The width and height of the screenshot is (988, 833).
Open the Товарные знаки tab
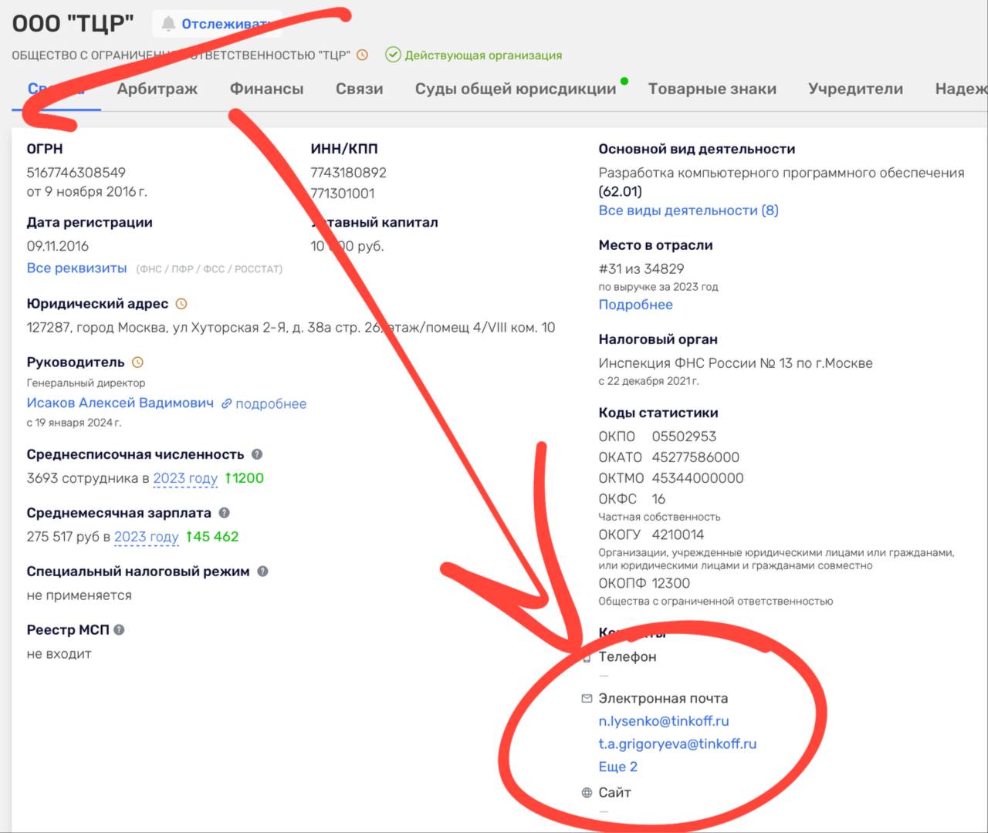tap(712, 89)
